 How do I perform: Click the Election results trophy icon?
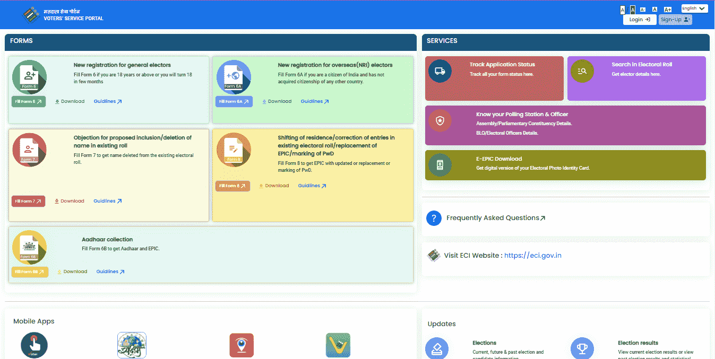582,348
